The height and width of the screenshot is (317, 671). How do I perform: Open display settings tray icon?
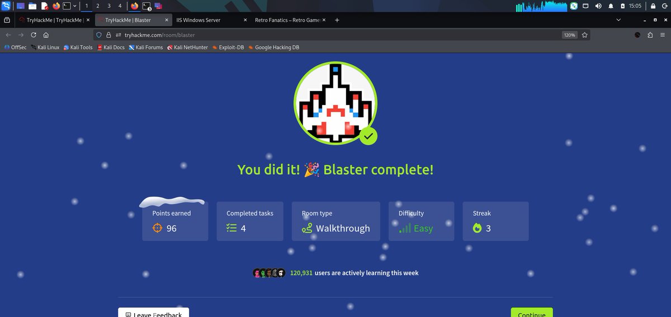[586, 6]
